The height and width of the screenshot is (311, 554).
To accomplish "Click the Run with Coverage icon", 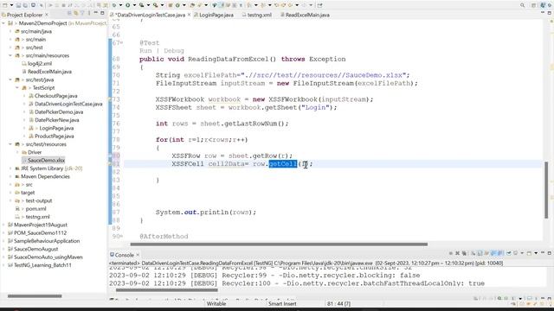I will [141, 5].
